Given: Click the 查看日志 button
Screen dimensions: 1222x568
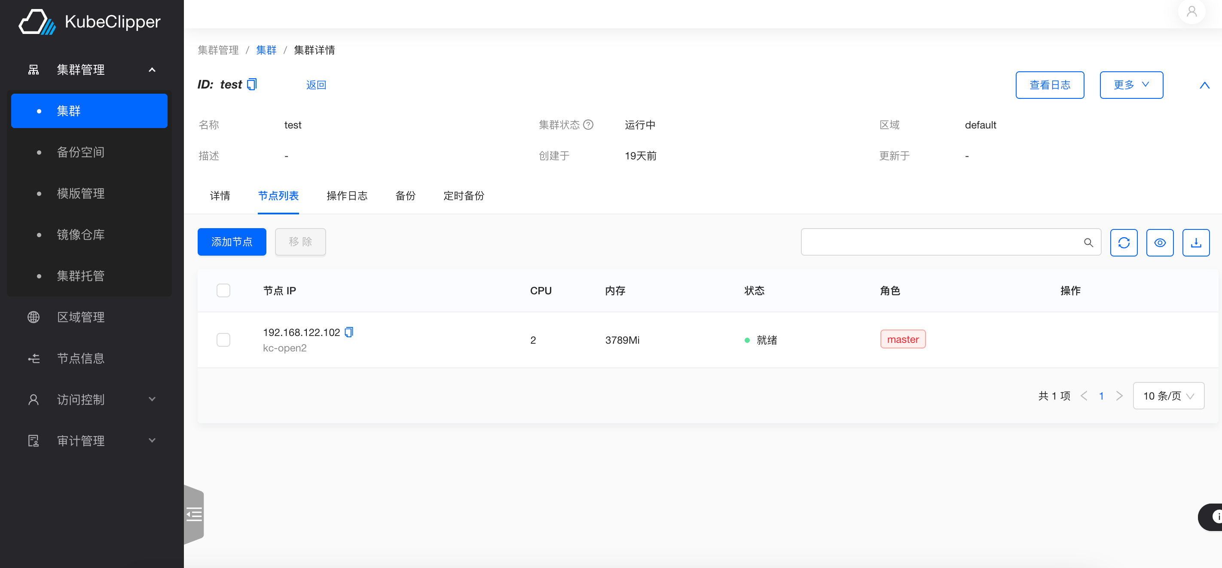Looking at the screenshot, I should pyautogui.click(x=1049, y=85).
